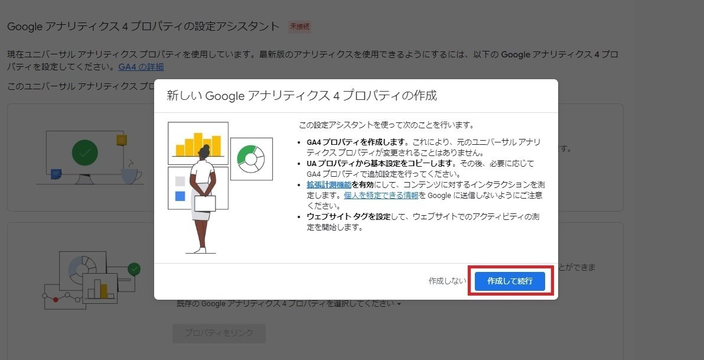
Task: Click the 未接続 status badge
Action: coord(299,27)
